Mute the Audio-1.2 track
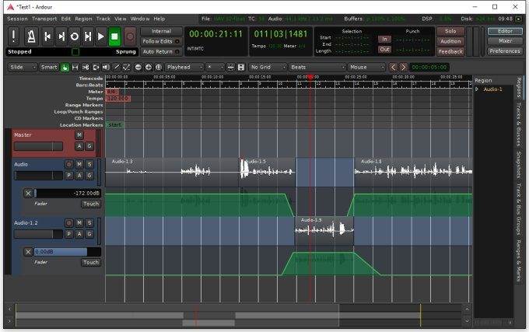The width and height of the screenshot is (529, 332). [x=79, y=223]
